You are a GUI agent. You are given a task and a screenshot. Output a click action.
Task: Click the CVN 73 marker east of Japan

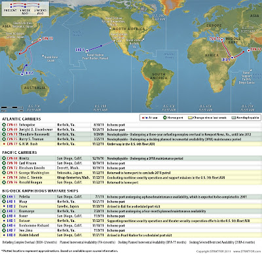pyautogui.click(x=40, y=40)
